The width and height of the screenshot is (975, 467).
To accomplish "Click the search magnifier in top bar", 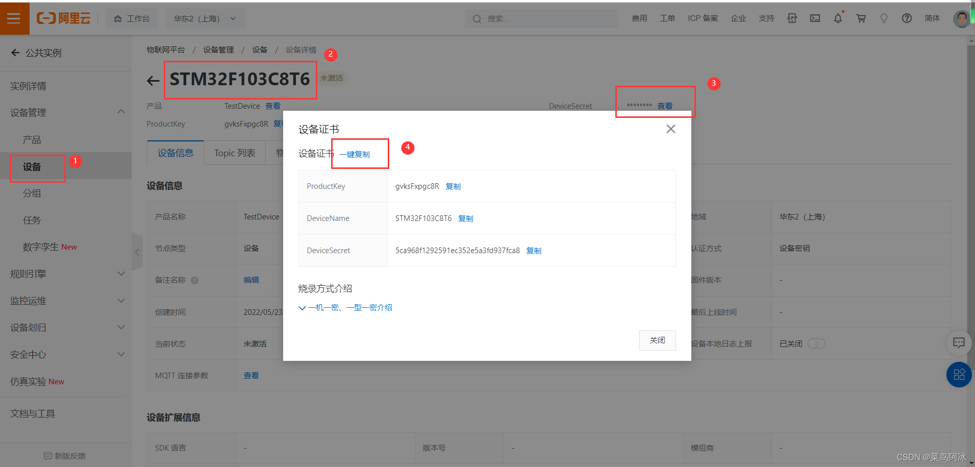I will click(476, 18).
